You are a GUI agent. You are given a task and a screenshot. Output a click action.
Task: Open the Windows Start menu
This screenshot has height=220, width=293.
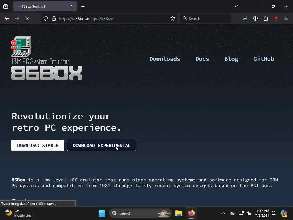click(x=102, y=213)
